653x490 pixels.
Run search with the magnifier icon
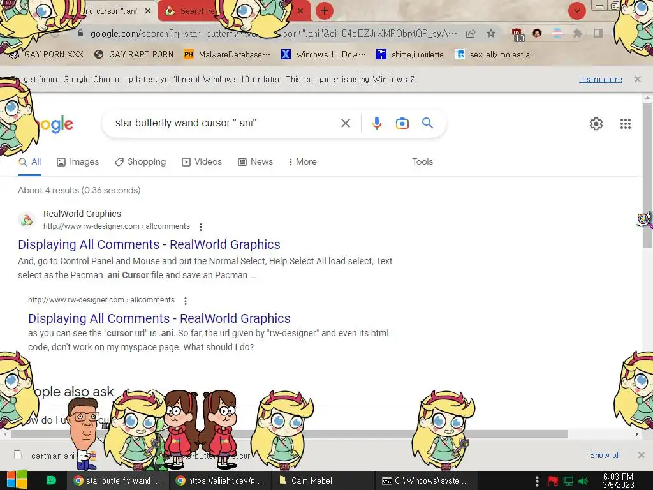click(427, 123)
